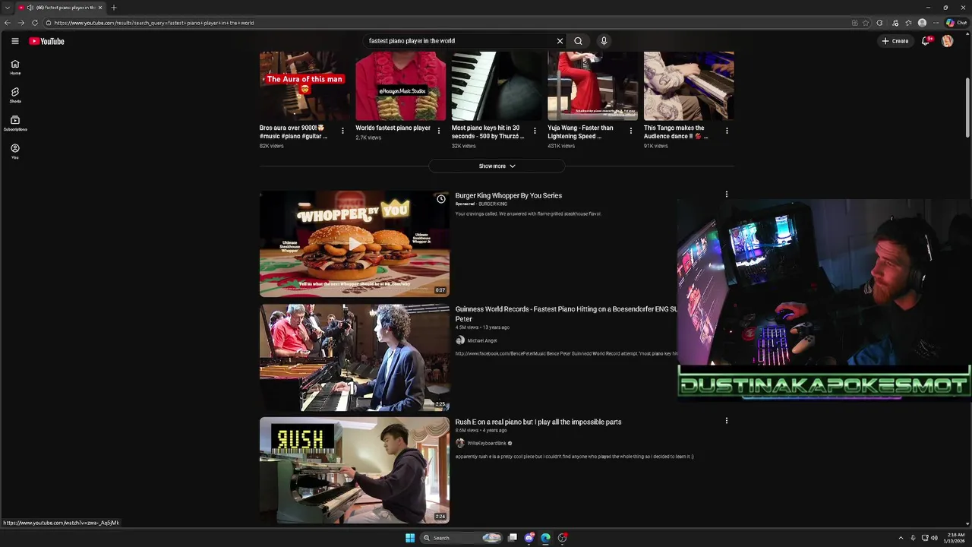Open Burger King Whopper By You Series title
This screenshot has height=547, width=972.
click(509, 195)
